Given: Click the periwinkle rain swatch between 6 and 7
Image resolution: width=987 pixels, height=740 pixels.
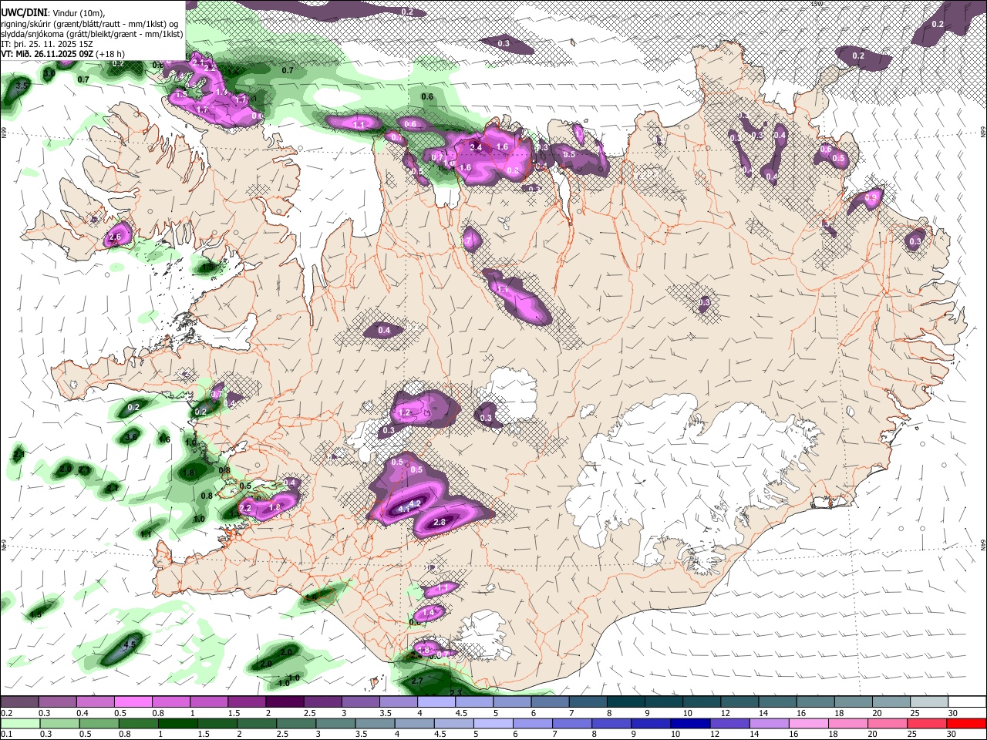Looking at the screenshot, I should pyautogui.click(x=531, y=723).
